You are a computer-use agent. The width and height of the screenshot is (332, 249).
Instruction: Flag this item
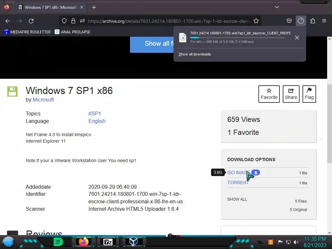pyautogui.click(x=309, y=94)
